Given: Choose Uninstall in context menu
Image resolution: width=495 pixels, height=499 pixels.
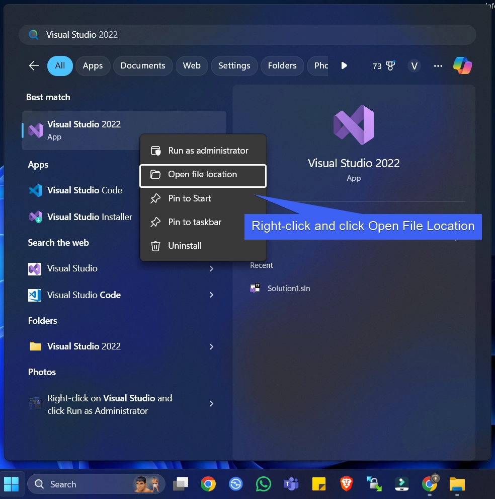Looking at the screenshot, I should 203,246.
